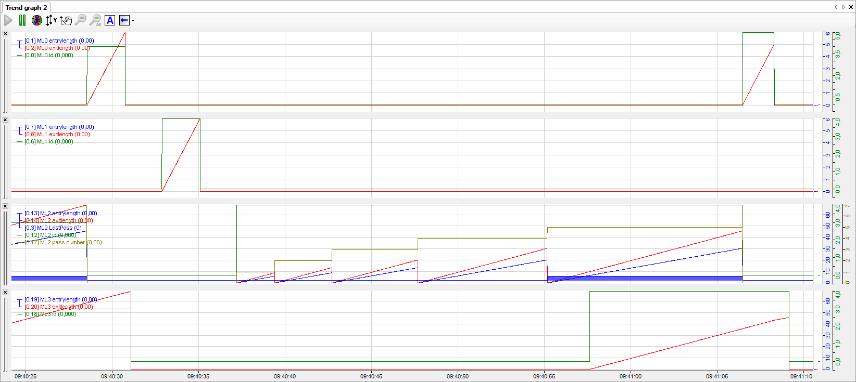Select the ML1 id legend entry
The width and height of the screenshot is (856, 382).
(49, 141)
